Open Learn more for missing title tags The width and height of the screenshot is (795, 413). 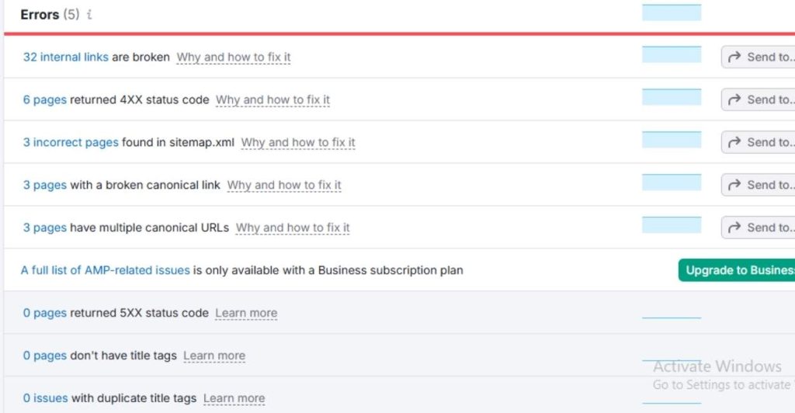click(214, 356)
